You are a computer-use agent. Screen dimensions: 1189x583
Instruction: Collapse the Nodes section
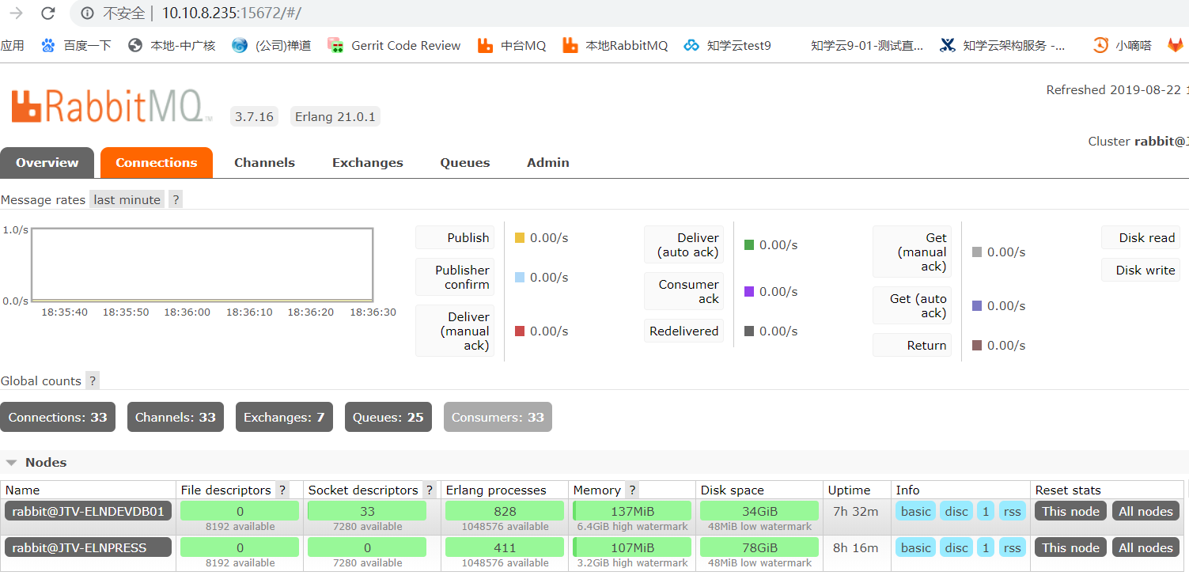11,462
